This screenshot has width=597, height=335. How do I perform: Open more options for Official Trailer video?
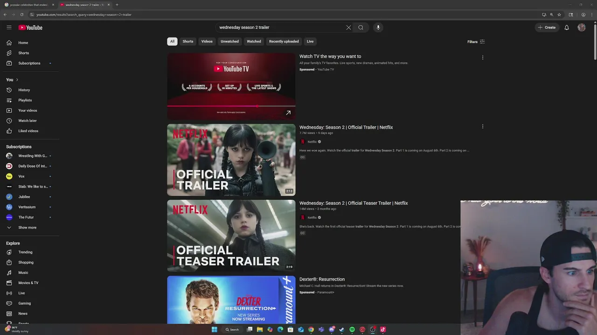click(x=483, y=127)
